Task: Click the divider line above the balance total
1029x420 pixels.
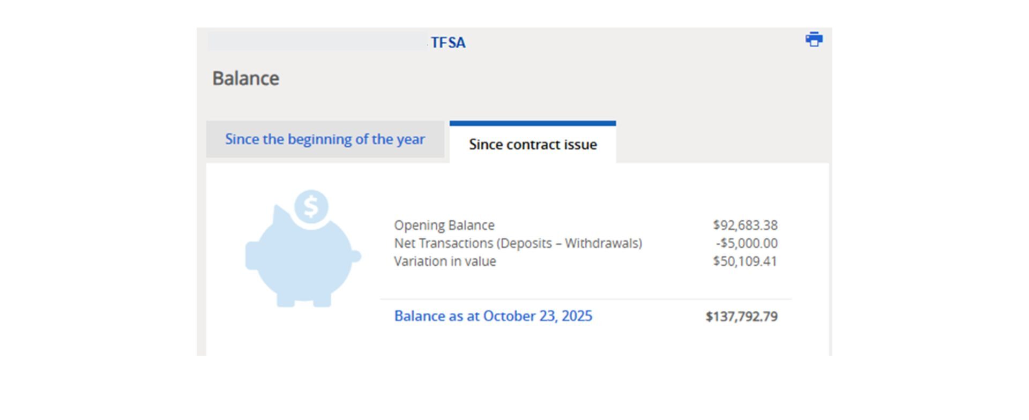Action: click(x=586, y=299)
